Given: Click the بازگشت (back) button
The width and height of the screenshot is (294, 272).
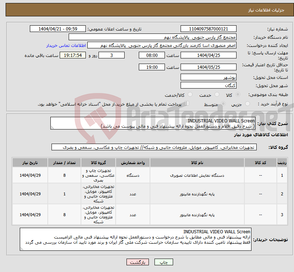Looking at the screenshot, I should (138, 262).
